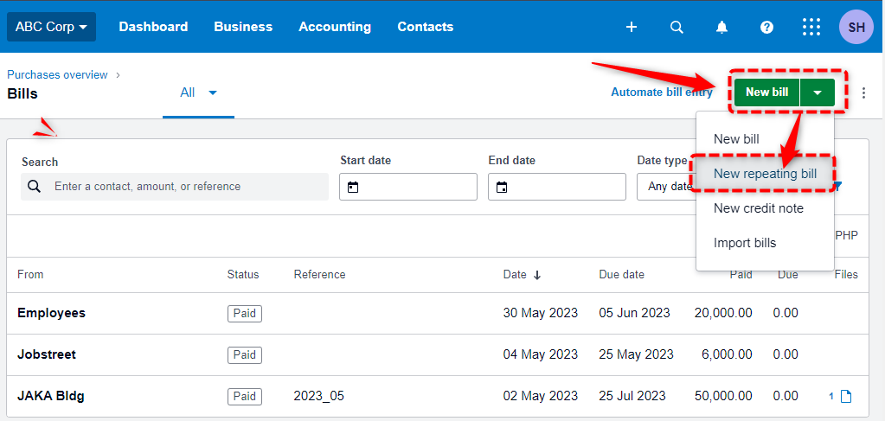Viewport: 885px width, 421px height.
Task: Follow the Purchases overview breadcrumb link
Action: tap(57, 75)
